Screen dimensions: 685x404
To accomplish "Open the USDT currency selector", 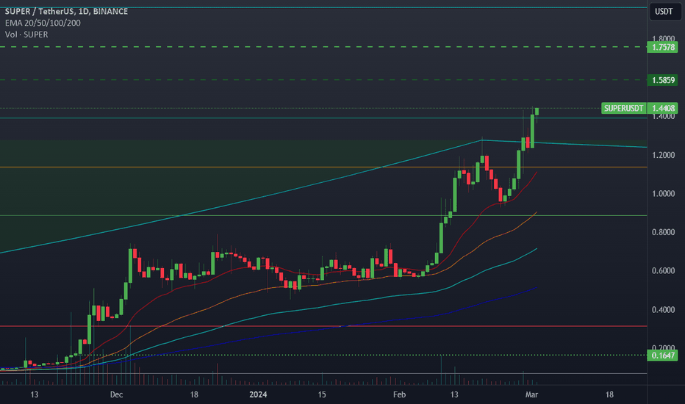I will [x=664, y=11].
